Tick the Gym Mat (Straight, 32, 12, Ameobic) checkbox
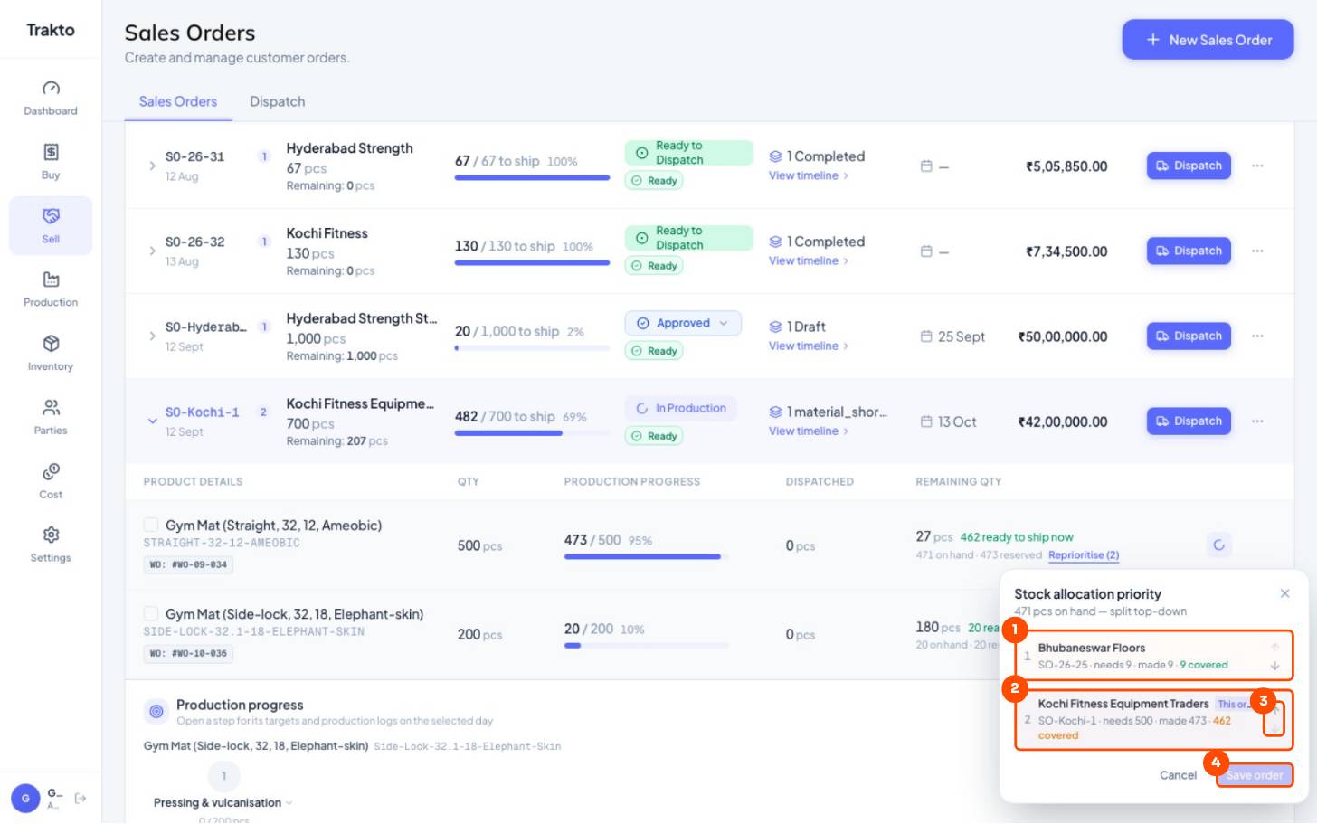The width and height of the screenshot is (1317, 824). (x=151, y=525)
